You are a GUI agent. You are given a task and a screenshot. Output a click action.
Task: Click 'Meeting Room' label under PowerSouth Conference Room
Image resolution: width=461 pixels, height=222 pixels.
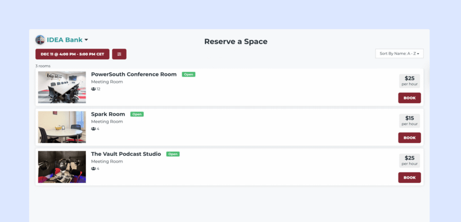pos(107,82)
